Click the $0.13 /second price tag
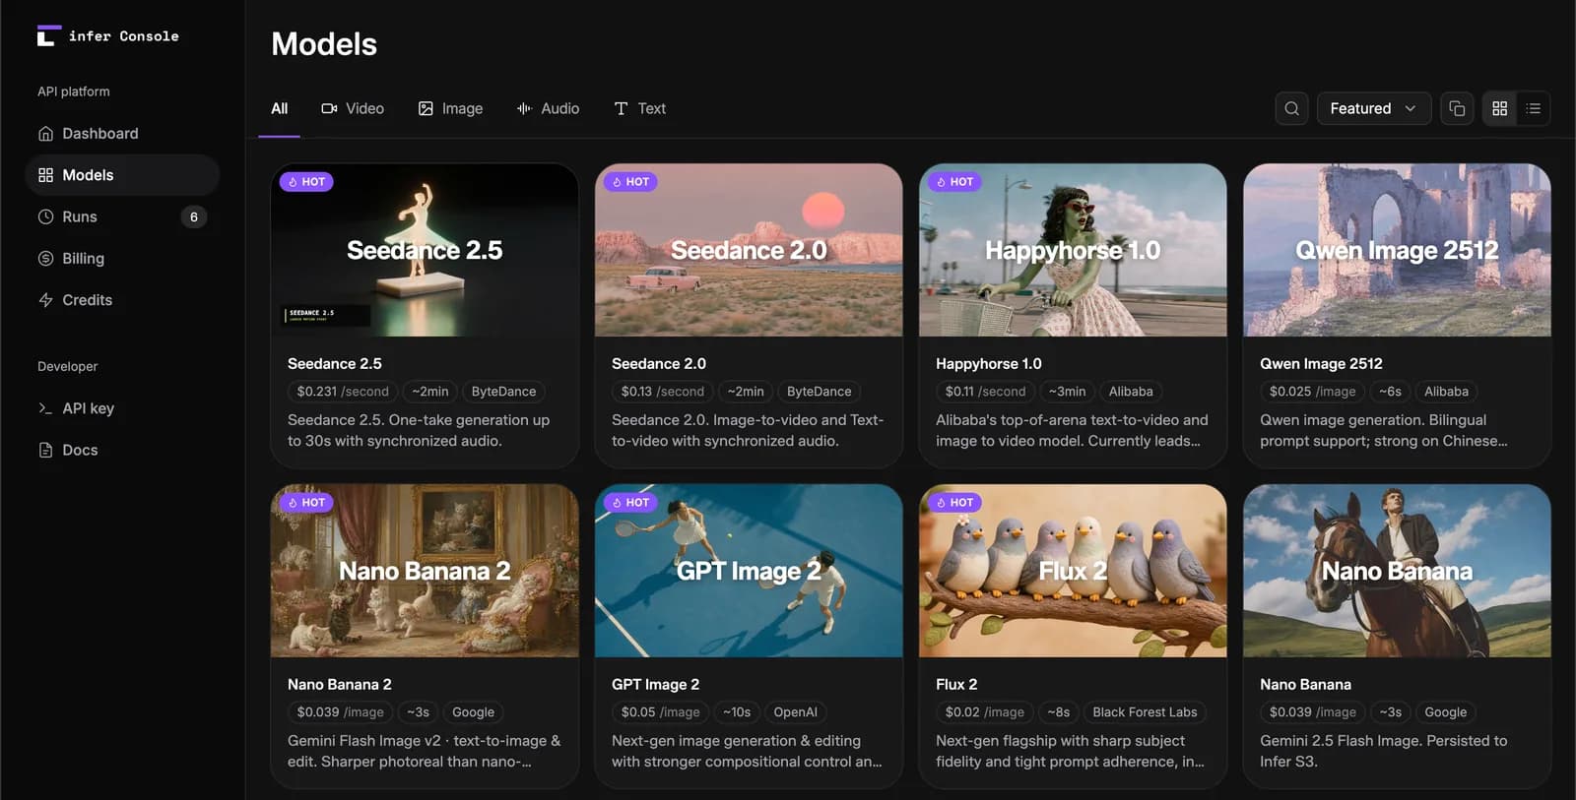 point(662,392)
